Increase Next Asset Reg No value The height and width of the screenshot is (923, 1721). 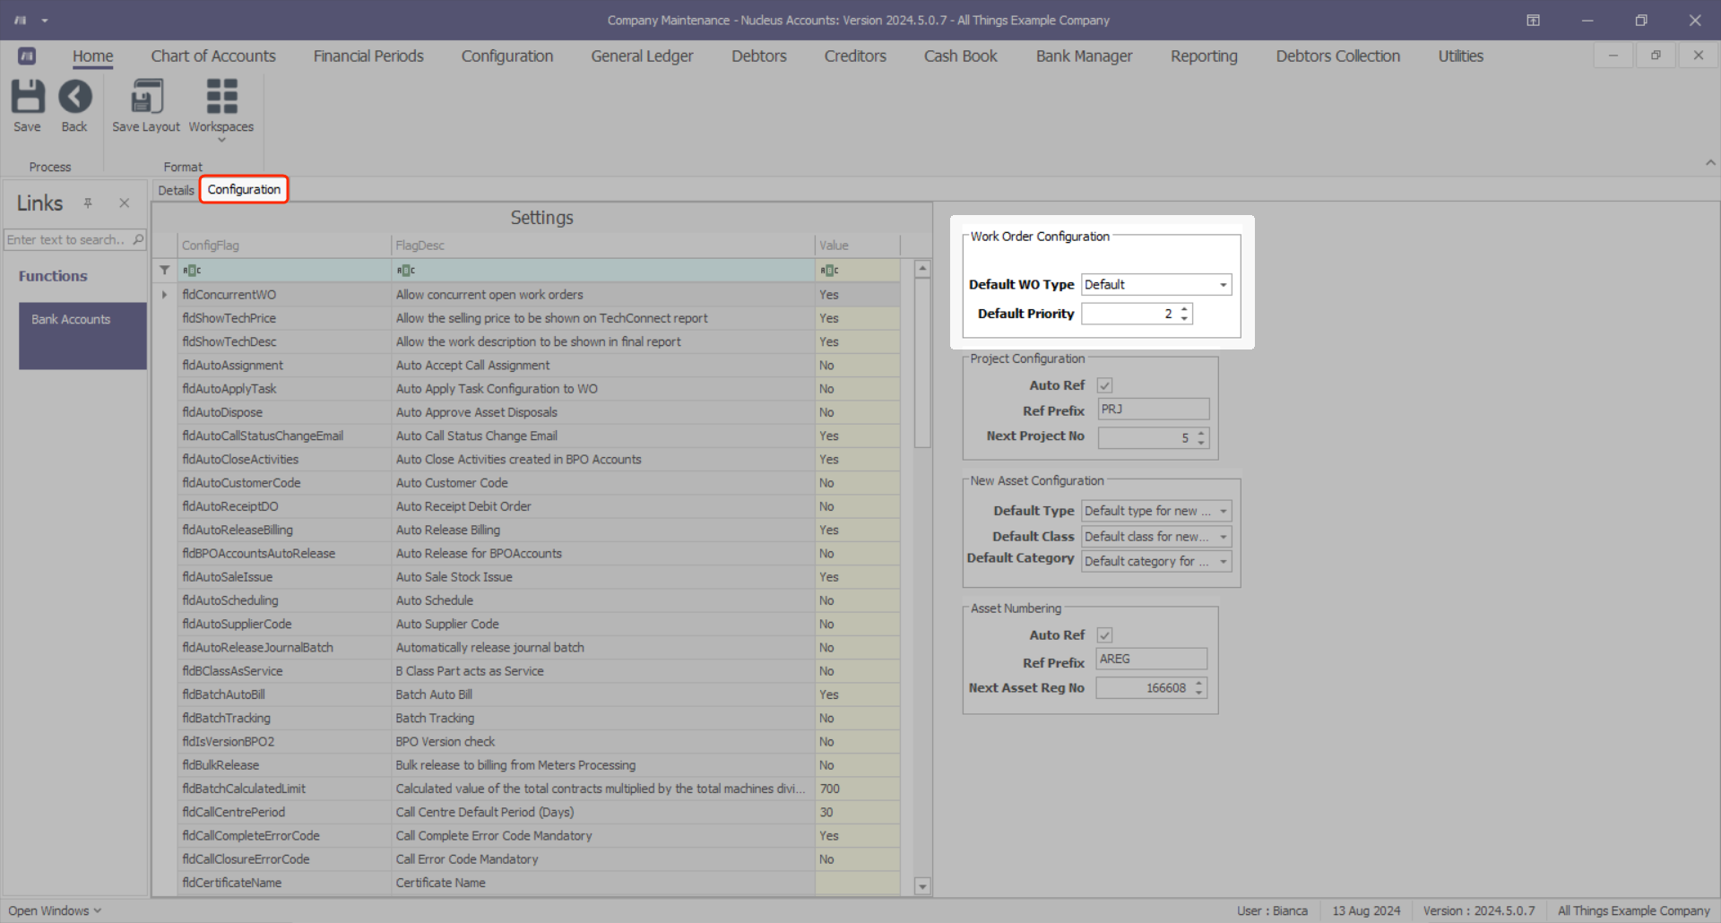tap(1198, 684)
